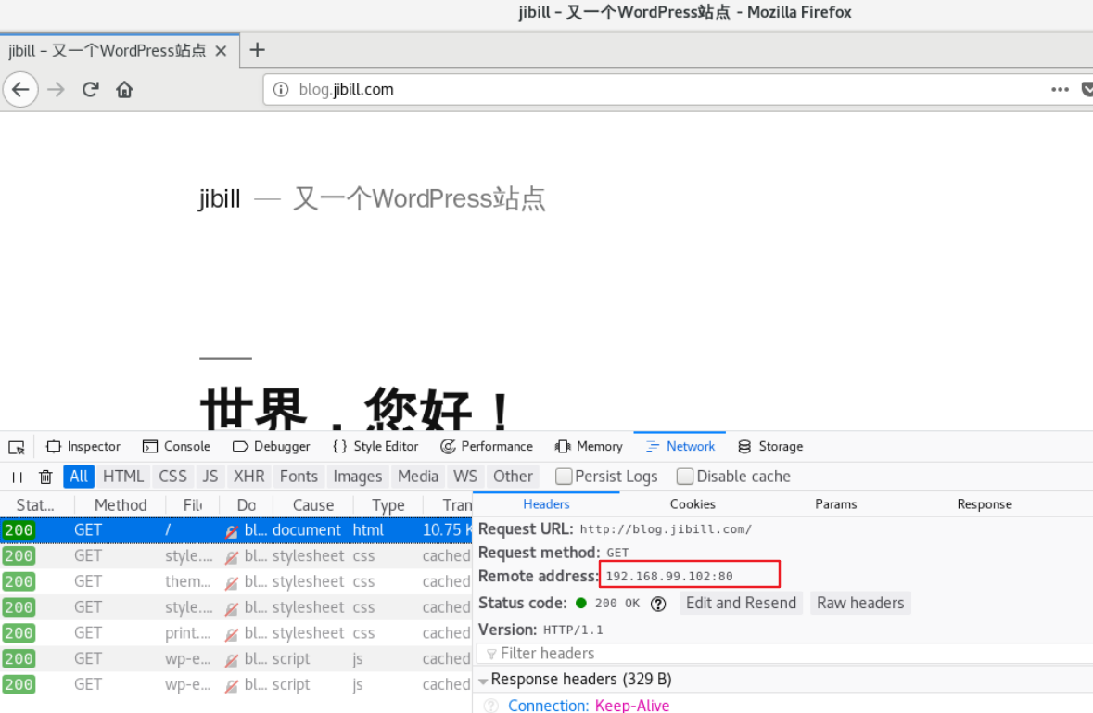Click the Request URL http://blog.jibill.com/ value
This screenshot has width=1093, height=713.
[666, 529]
